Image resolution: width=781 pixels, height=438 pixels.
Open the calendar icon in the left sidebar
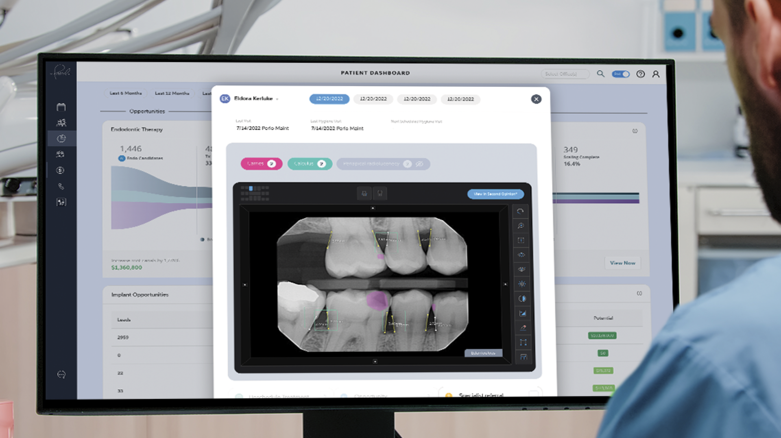tap(61, 107)
